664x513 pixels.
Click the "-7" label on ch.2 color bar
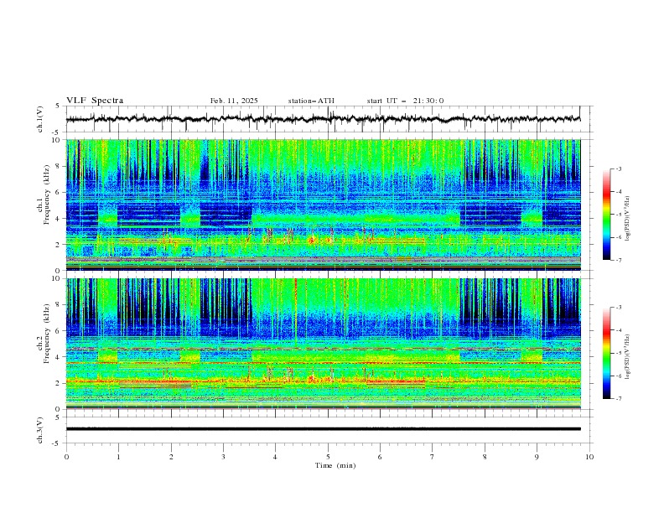619,399
